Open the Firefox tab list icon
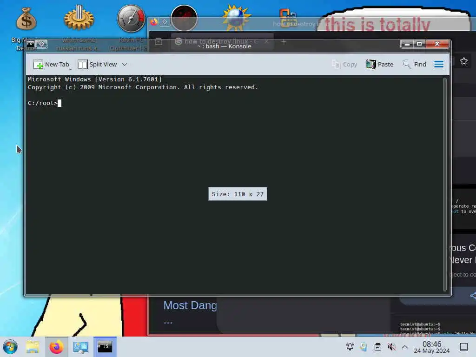 pos(159,41)
